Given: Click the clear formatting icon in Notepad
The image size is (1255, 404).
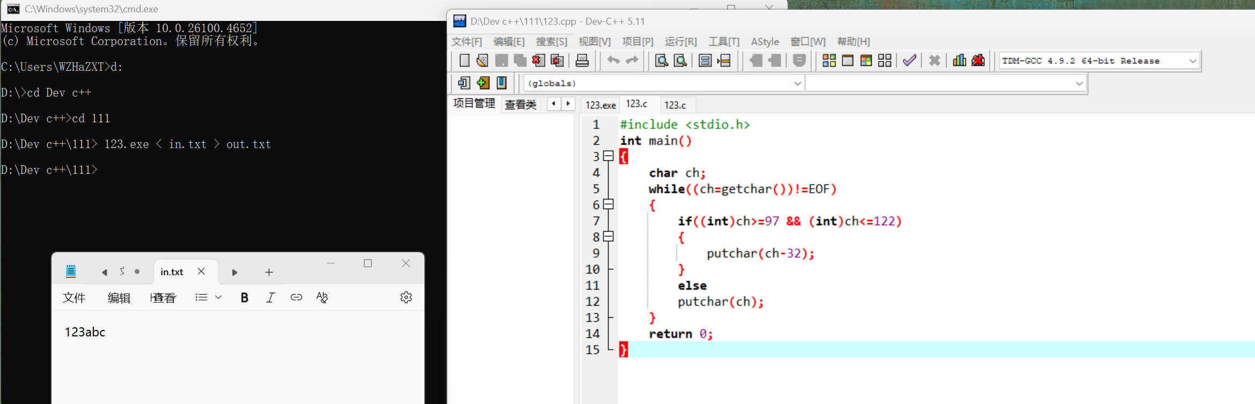Looking at the screenshot, I should coord(322,297).
